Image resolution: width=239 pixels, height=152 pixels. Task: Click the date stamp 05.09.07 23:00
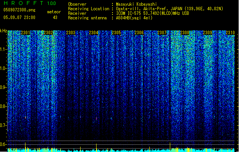(x=19, y=17)
